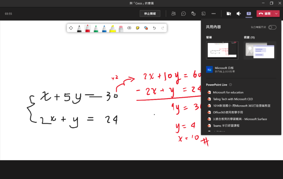The image size is (283, 179).
Task: Open the more actions ellipsis menu
Action: pos(213,14)
